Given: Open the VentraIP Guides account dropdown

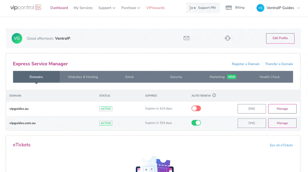Looking at the screenshot, I should point(278,8).
